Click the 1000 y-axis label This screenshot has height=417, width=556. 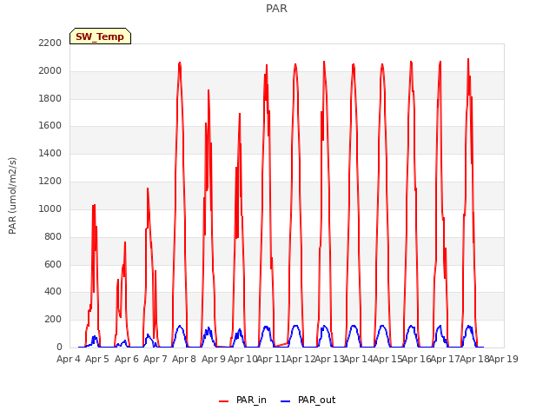tap(50, 208)
